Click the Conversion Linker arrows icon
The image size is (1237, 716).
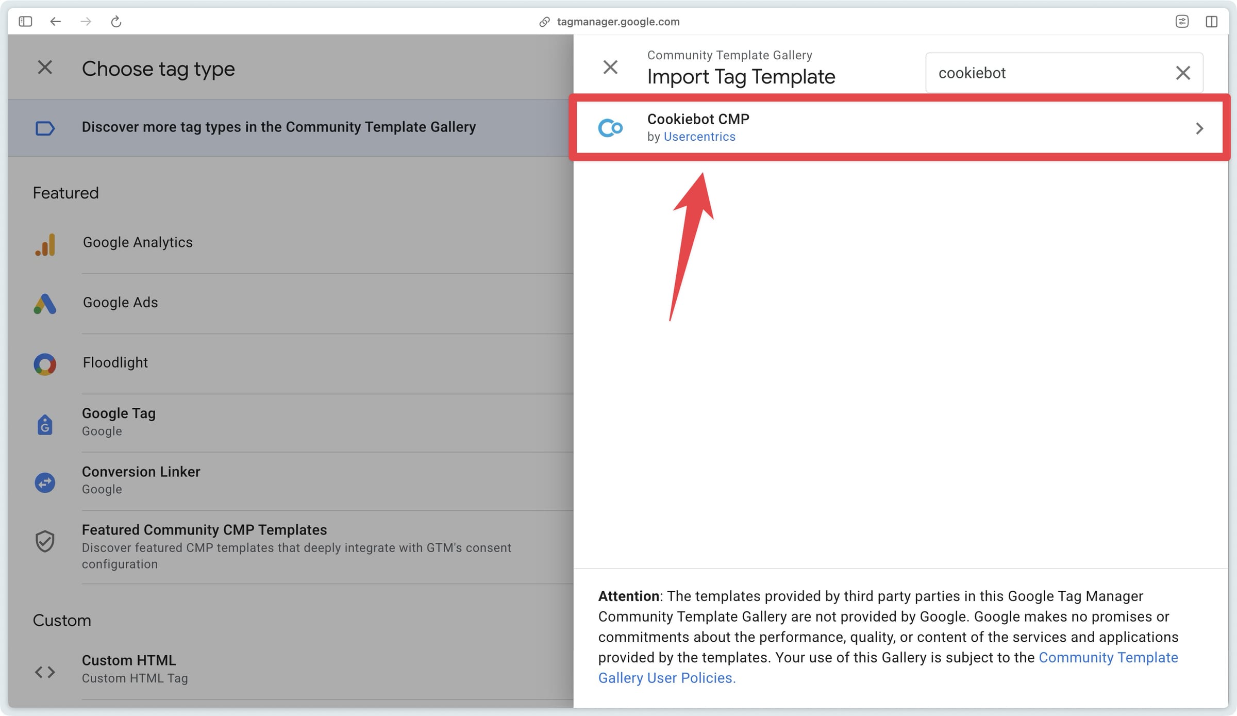(x=45, y=482)
